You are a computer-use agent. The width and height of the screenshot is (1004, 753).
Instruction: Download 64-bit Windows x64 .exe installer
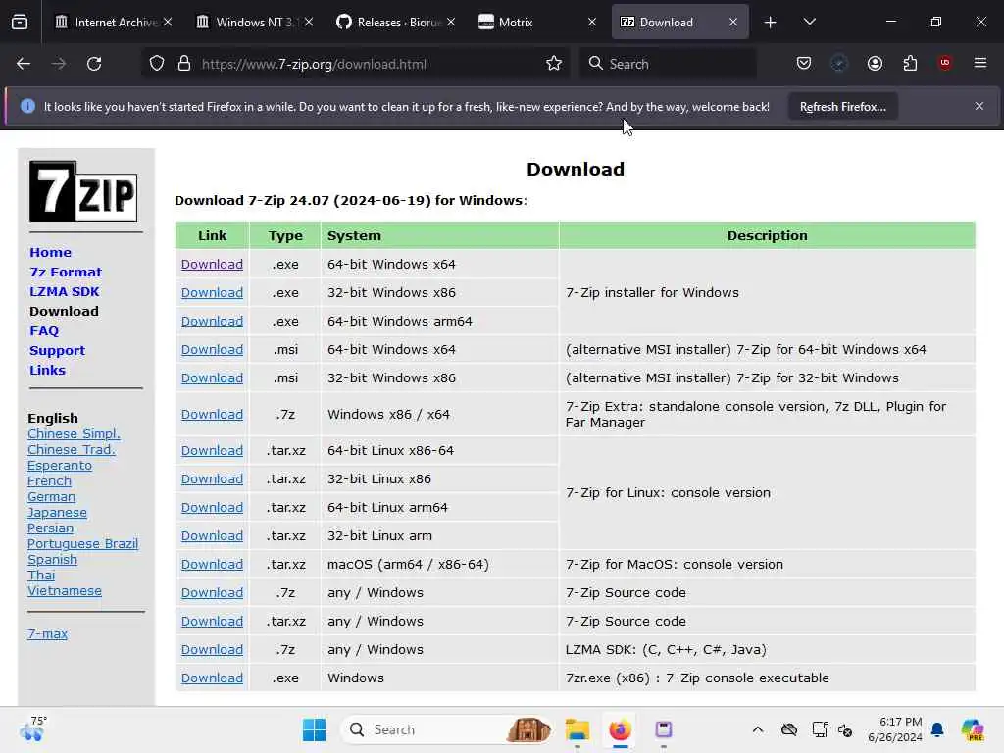212,265
